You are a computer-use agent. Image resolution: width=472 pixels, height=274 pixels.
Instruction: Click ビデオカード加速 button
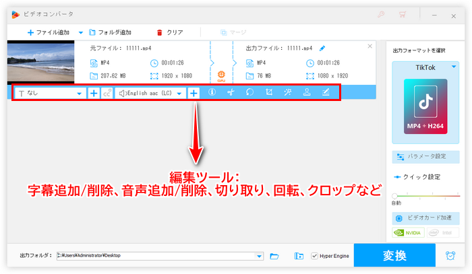tap(425, 218)
